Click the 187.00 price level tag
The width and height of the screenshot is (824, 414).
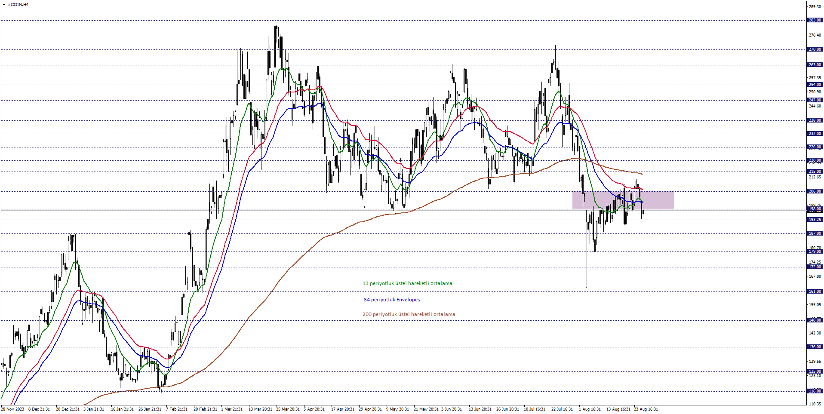pyautogui.click(x=815, y=233)
